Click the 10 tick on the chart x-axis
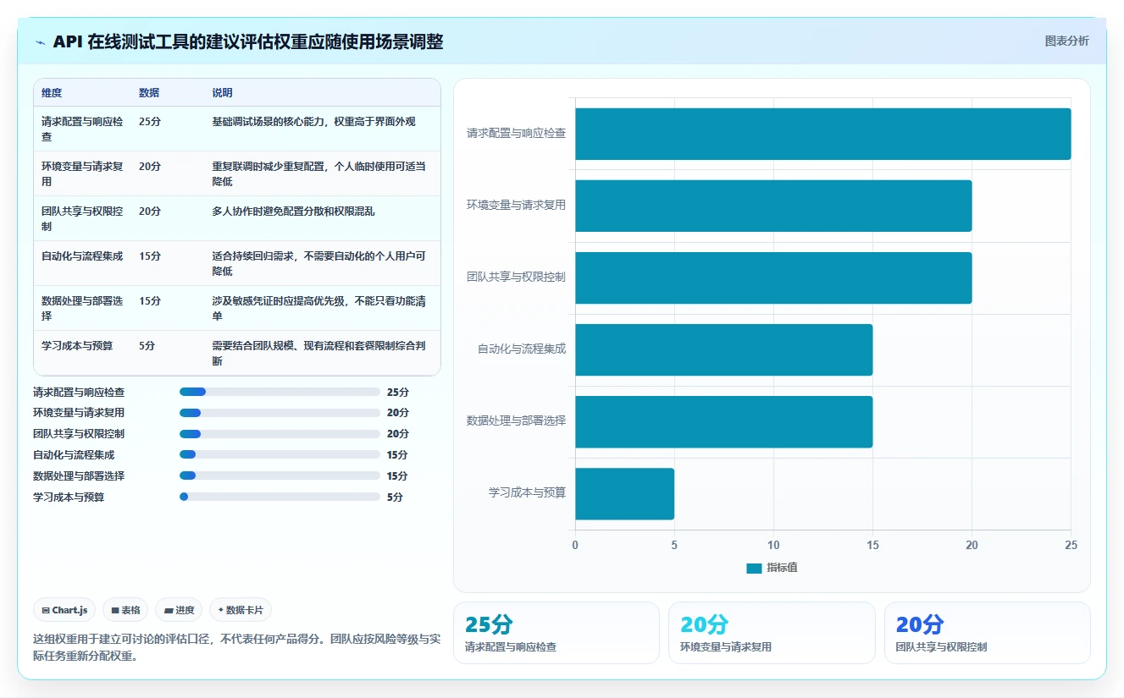The height and width of the screenshot is (698, 1124). 773,546
